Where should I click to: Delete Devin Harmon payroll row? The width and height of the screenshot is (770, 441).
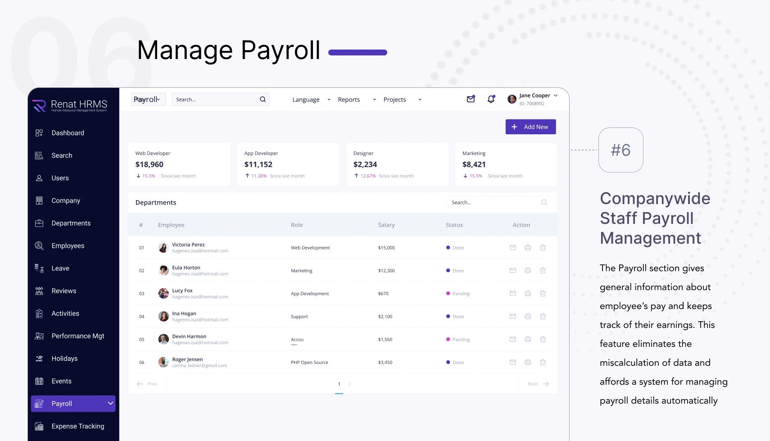(x=543, y=339)
